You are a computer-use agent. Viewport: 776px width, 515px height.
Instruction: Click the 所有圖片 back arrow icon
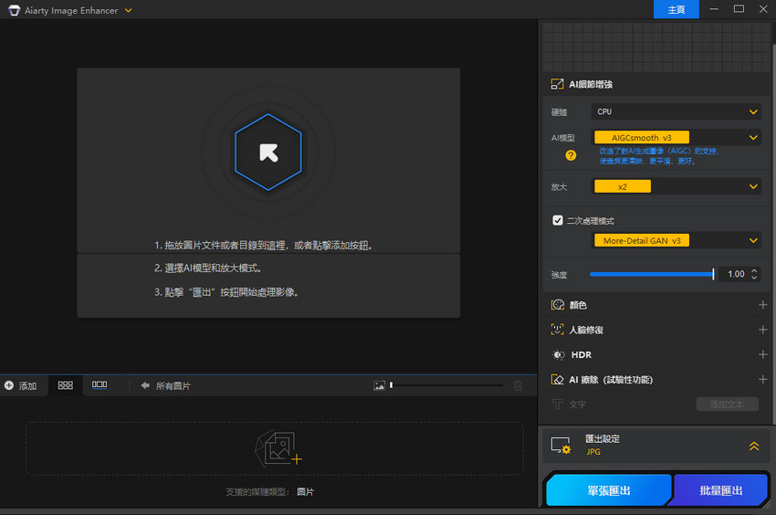[x=145, y=385]
